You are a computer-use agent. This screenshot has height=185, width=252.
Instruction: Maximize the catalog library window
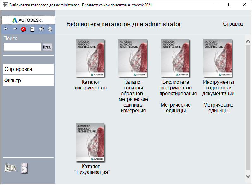230,5
